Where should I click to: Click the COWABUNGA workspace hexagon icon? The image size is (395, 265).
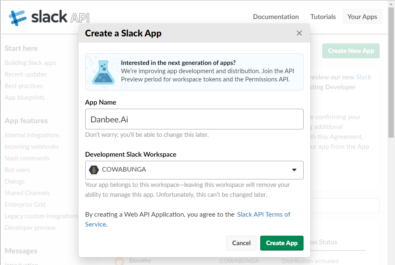94,170
